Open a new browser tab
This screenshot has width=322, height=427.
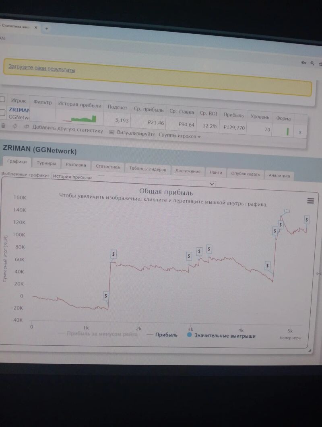[x=47, y=28]
